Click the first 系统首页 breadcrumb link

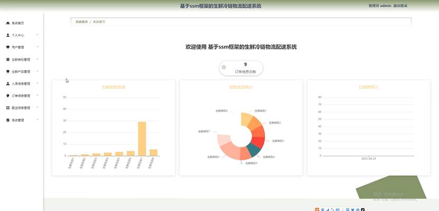point(82,22)
